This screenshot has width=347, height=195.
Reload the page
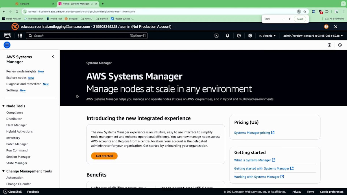pyautogui.click(x=17, y=12)
